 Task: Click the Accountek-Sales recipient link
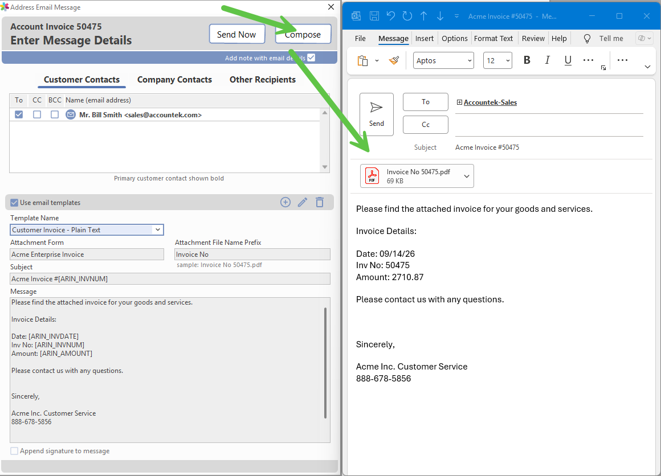[x=490, y=102]
